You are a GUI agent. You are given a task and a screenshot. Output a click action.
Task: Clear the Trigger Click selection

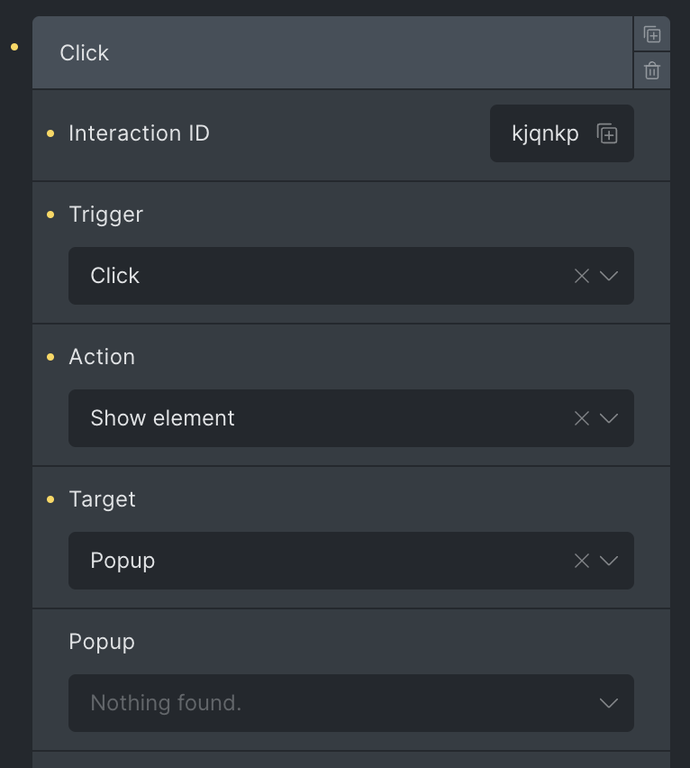pos(581,276)
